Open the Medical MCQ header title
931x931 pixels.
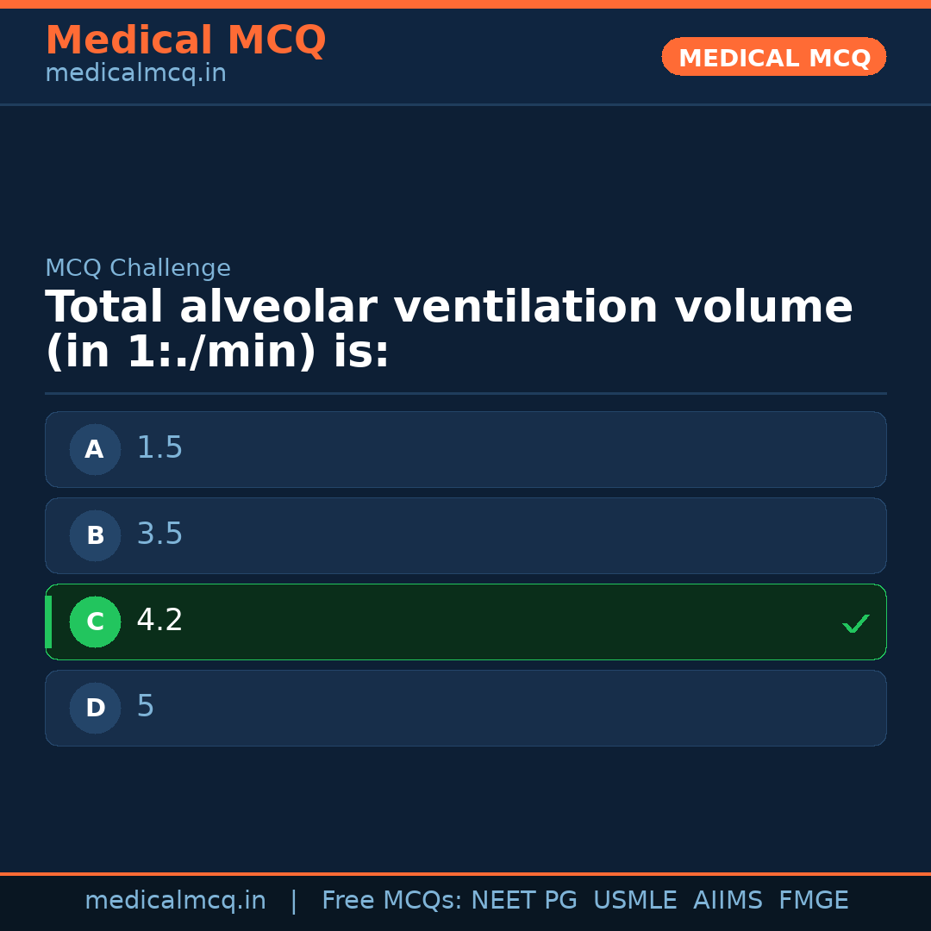pos(185,41)
